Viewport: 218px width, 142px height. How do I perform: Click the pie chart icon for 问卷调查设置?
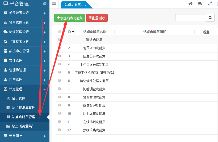[x=5, y=13]
